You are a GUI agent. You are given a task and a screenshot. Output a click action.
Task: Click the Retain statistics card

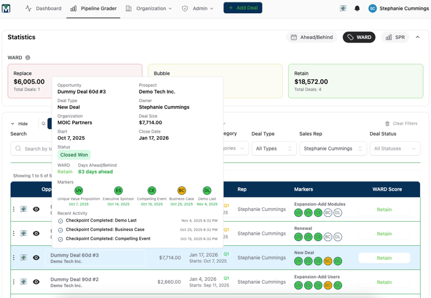coord(355,81)
